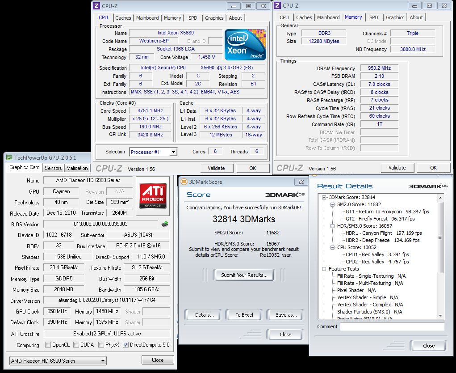
Task: Select Fill Rate - Single-Texturing row
Action: (x=371, y=276)
